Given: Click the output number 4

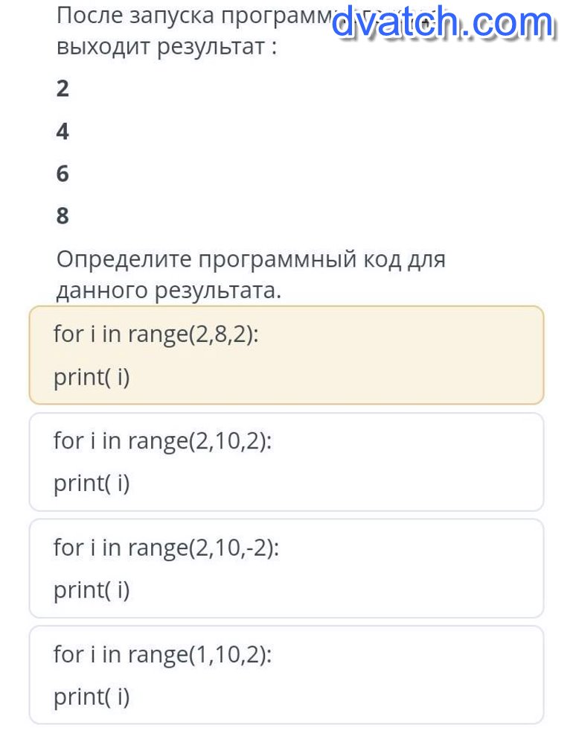Looking at the screenshot, I should point(63,132).
